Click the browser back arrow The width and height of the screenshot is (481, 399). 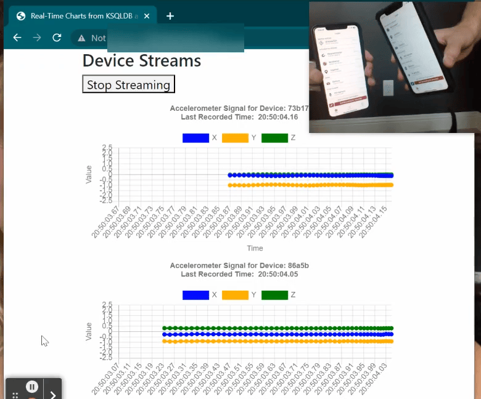click(17, 38)
